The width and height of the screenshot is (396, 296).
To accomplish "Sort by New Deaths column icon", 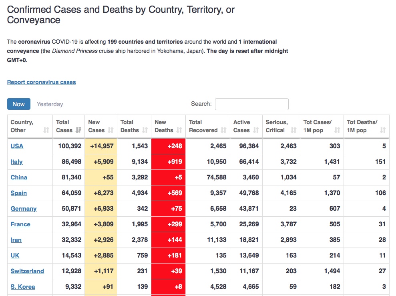I will click(x=179, y=130).
